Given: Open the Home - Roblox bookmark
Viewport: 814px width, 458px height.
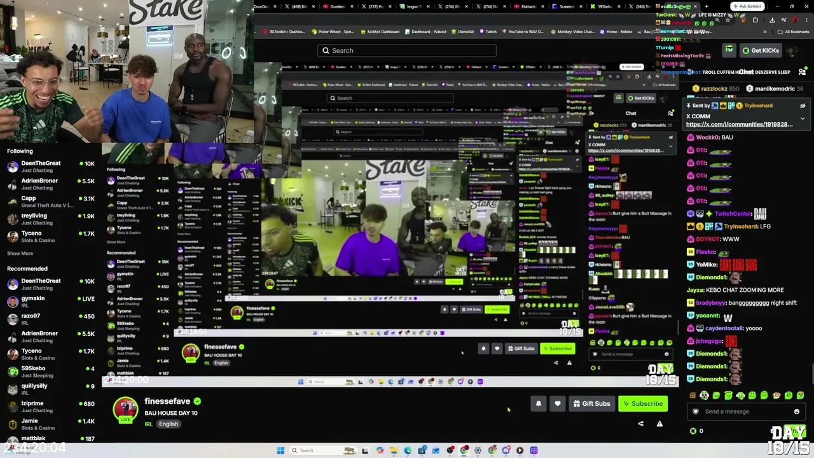Looking at the screenshot, I should 617,32.
